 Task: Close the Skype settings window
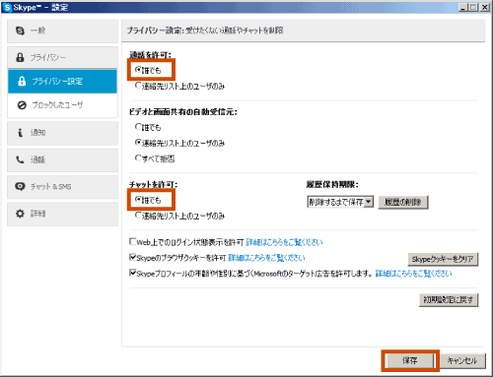pos(485,7)
